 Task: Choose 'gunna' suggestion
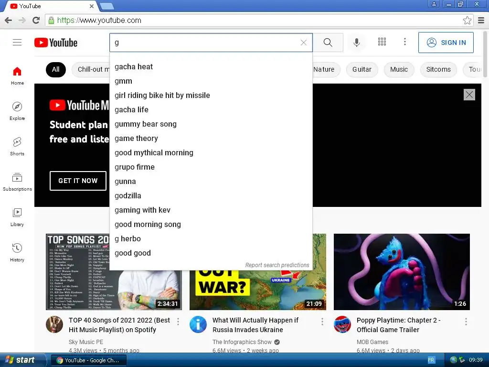(x=211, y=182)
